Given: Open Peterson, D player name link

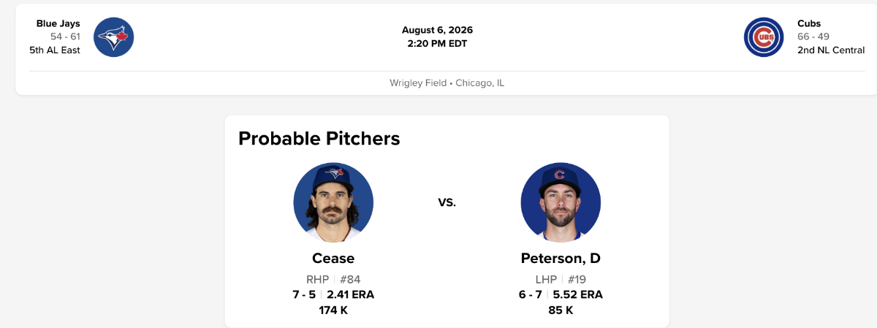Looking at the screenshot, I should [x=561, y=258].
